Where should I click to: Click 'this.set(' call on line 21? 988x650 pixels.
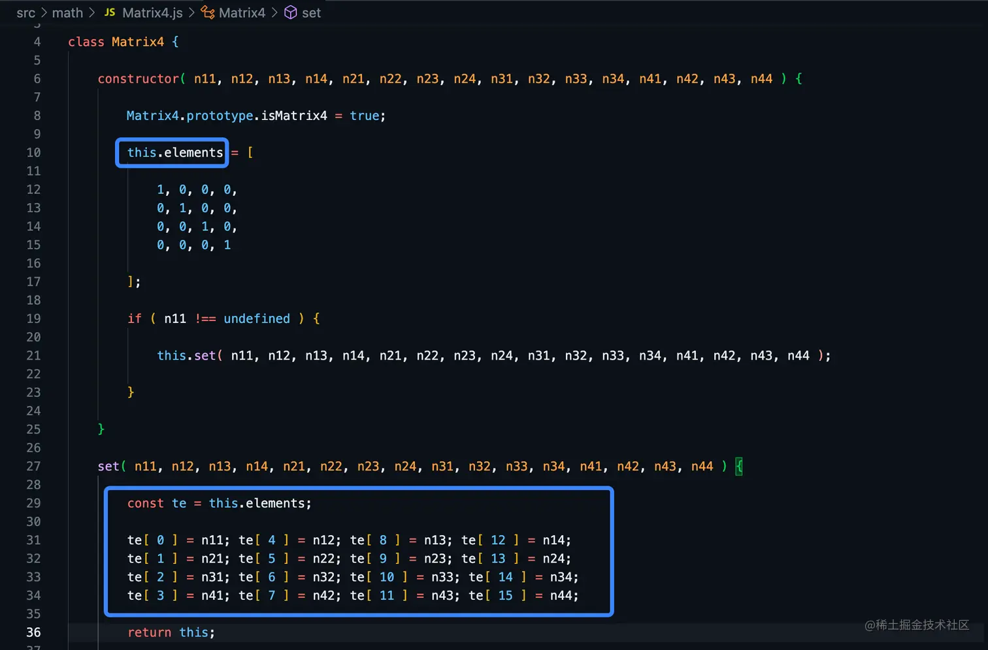coord(189,356)
